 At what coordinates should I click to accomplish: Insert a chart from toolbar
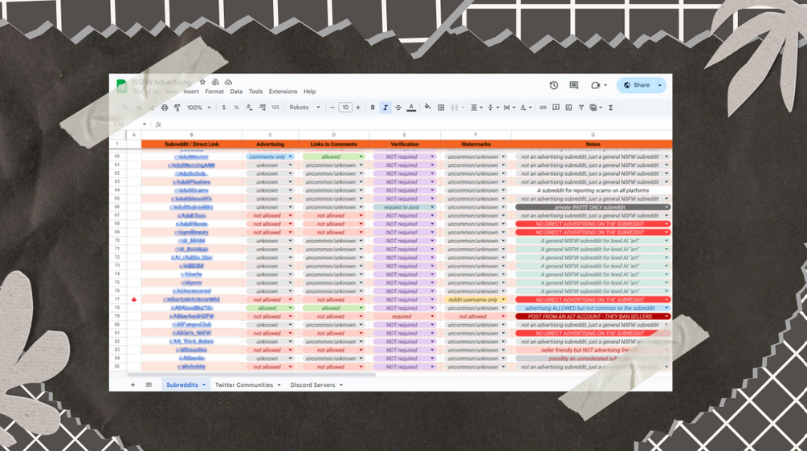click(569, 108)
